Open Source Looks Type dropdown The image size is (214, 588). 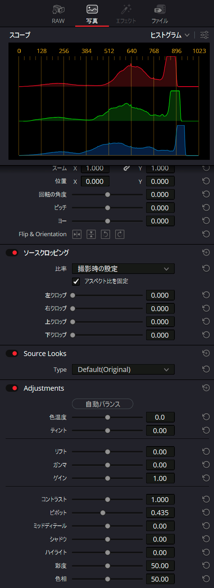point(123,369)
